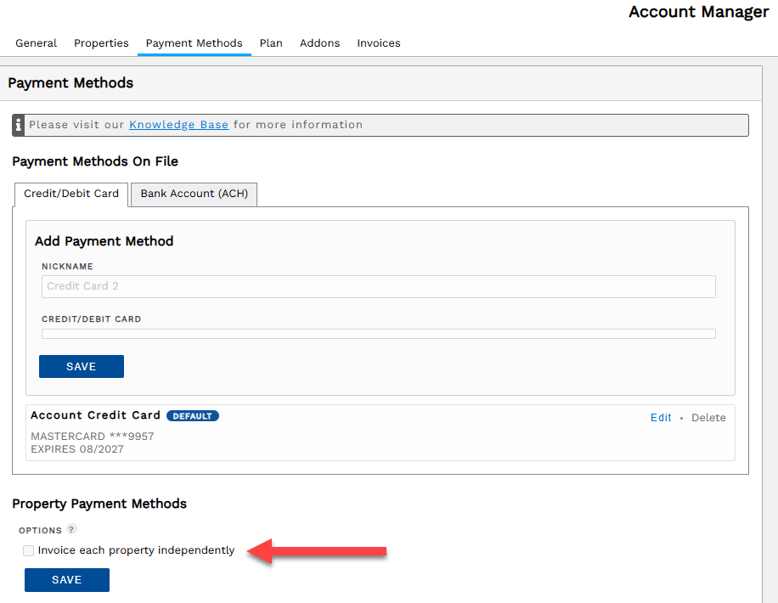Open the Addons tab
The image size is (778, 603).
click(x=319, y=43)
